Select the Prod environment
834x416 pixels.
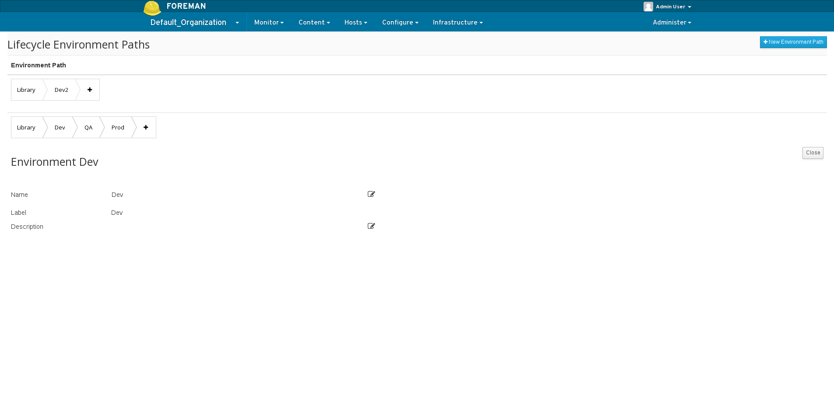[118, 127]
